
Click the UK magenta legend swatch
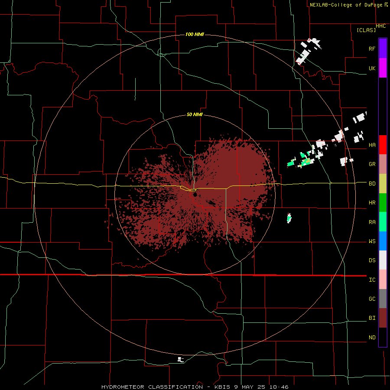(x=383, y=68)
